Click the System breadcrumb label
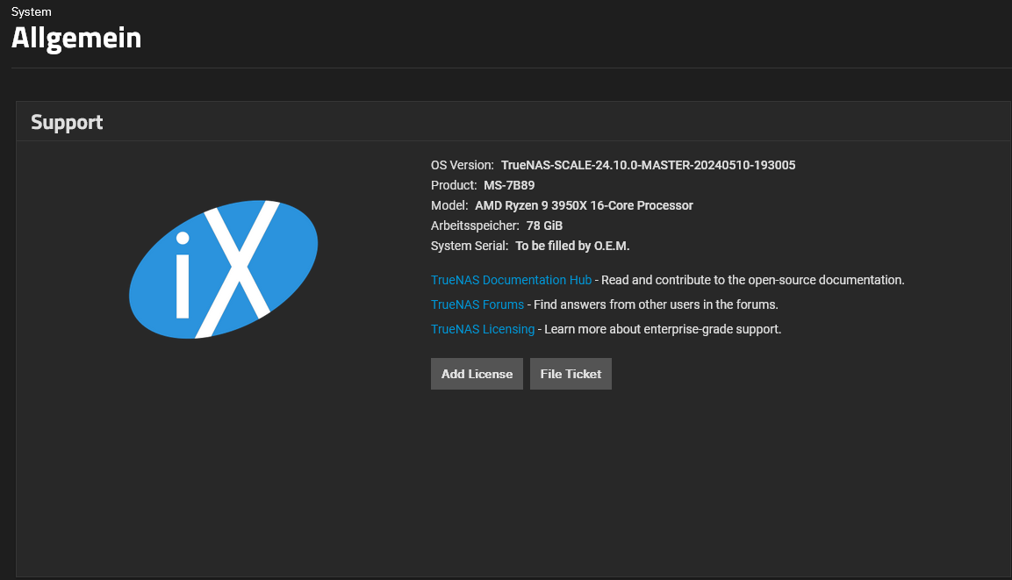Screen dimensions: 1012x580 [x=31, y=11]
